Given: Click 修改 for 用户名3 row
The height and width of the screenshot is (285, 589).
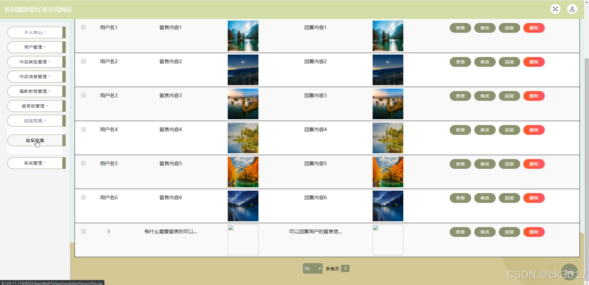Looking at the screenshot, I should pyautogui.click(x=485, y=96).
